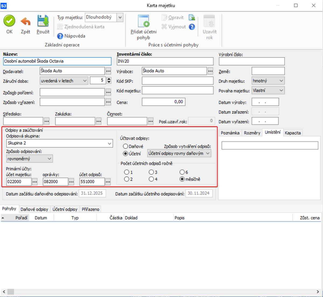Switch to the Daňové odpisy tab
323x297 pixels.
pyautogui.click(x=34, y=209)
